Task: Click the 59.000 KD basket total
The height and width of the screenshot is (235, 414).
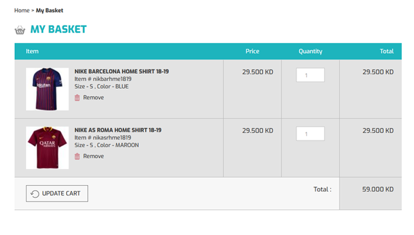Action: 378,189
